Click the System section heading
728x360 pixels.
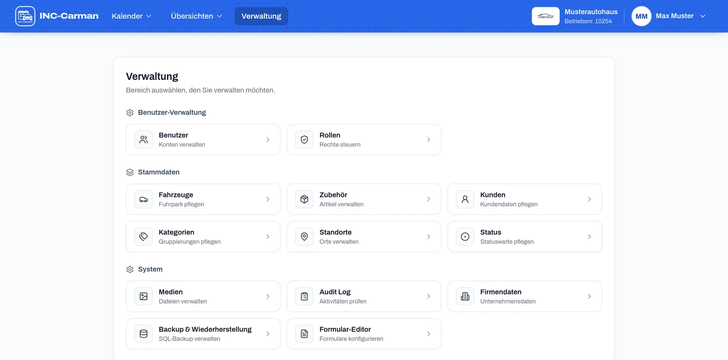pos(150,269)
